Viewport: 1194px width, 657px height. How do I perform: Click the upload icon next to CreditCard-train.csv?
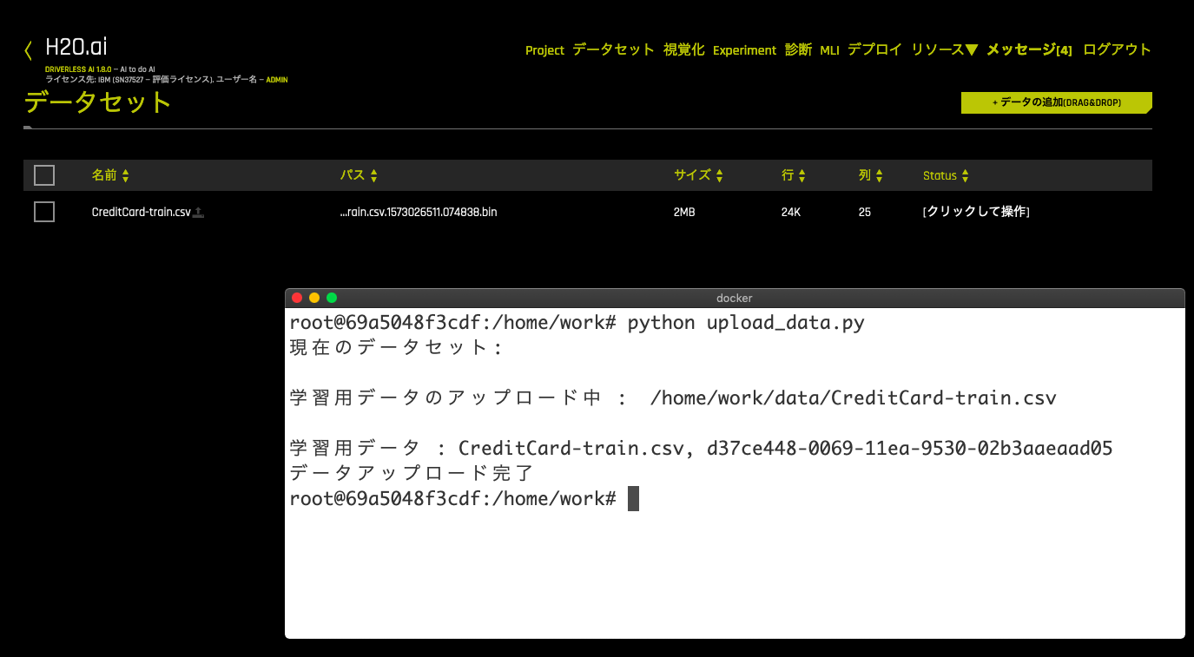[x=198, y=212]
